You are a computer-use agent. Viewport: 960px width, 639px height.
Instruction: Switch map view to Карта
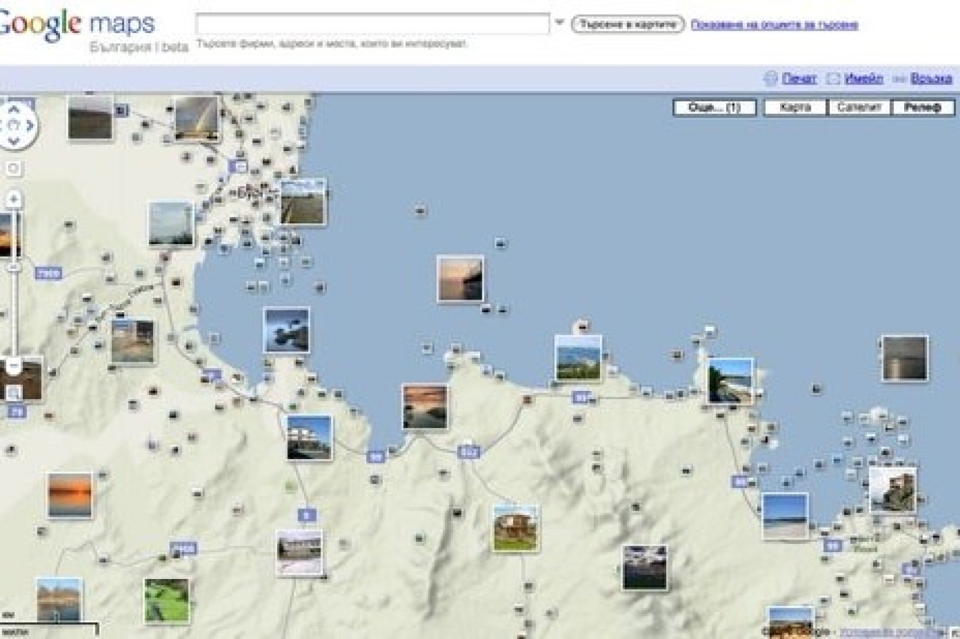(x=795, y=107)
